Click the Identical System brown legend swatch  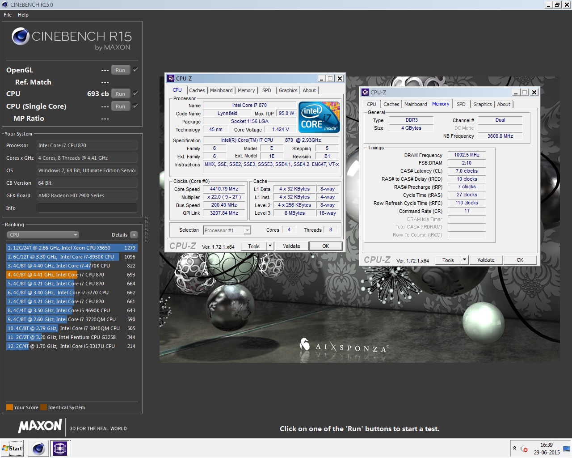pos(43,407)
